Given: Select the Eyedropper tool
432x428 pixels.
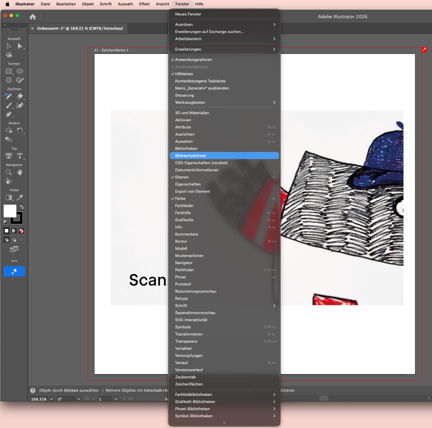Looking at the screenshot, I should point(20,198).
